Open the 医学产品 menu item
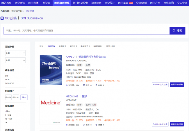 (155, 3)
